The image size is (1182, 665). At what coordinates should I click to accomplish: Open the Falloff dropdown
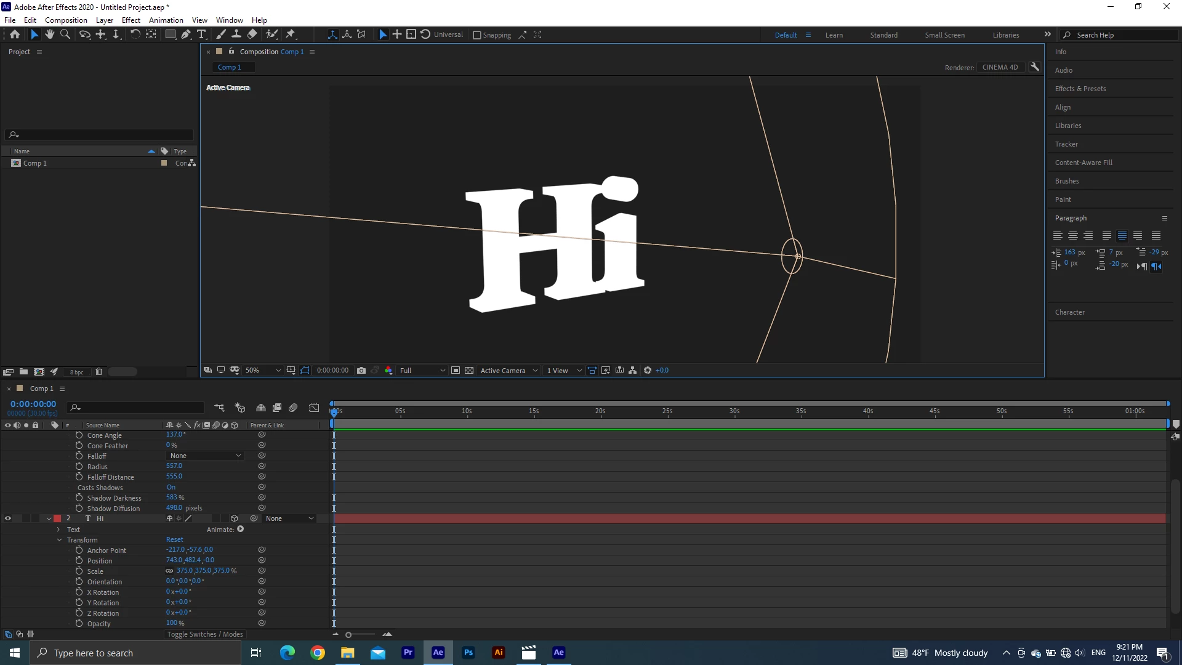205,456
